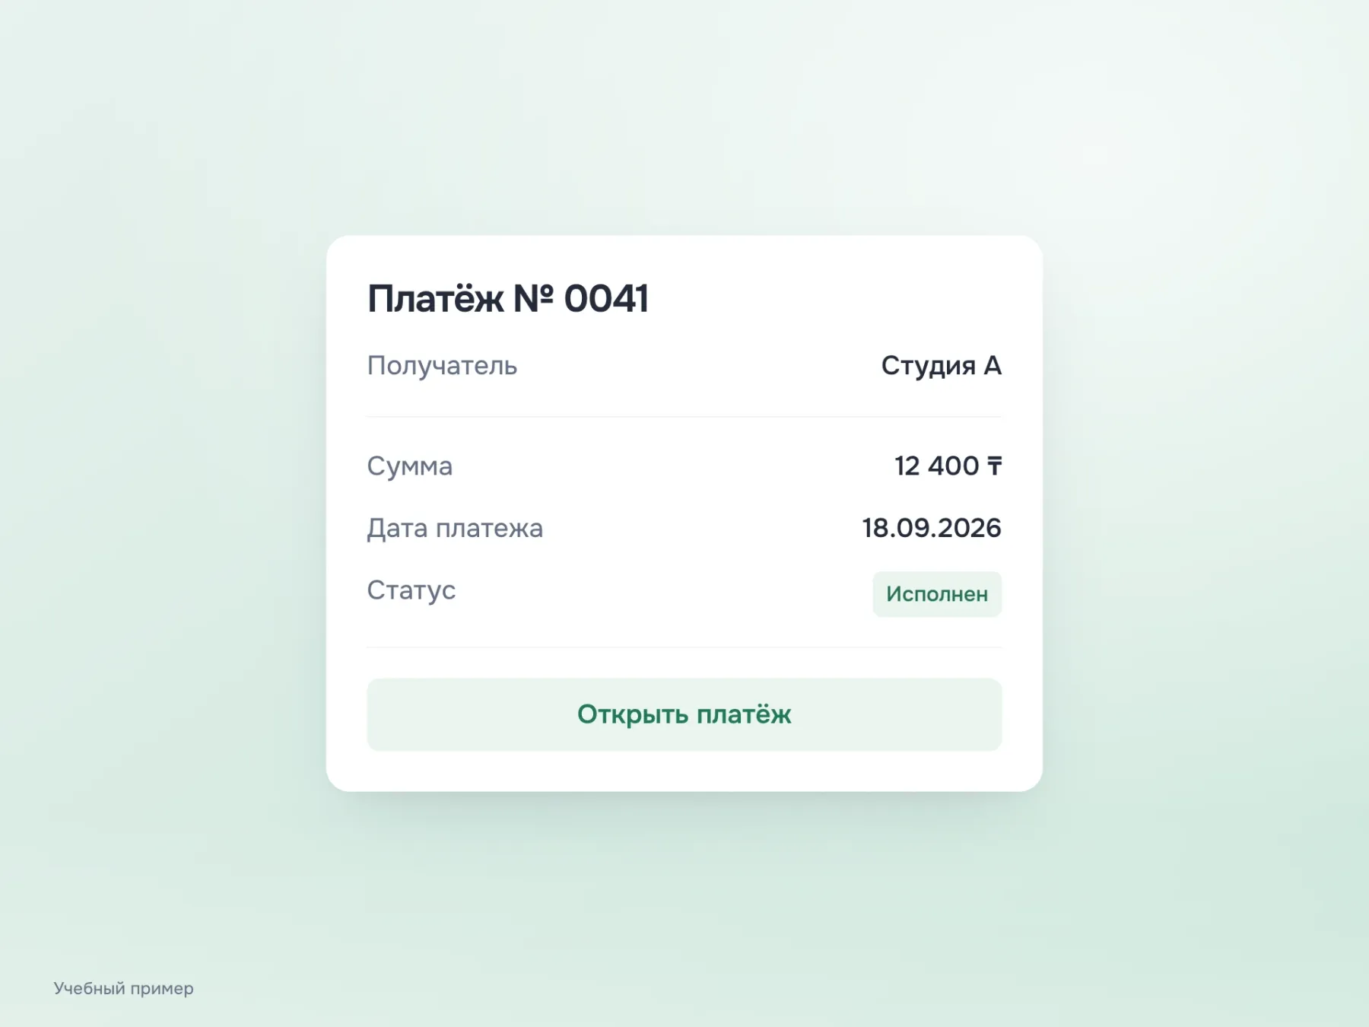The height and width of the screenshot is (1027, 1369).
Task: Click the Получатель label
Action: tap(442, 366)
